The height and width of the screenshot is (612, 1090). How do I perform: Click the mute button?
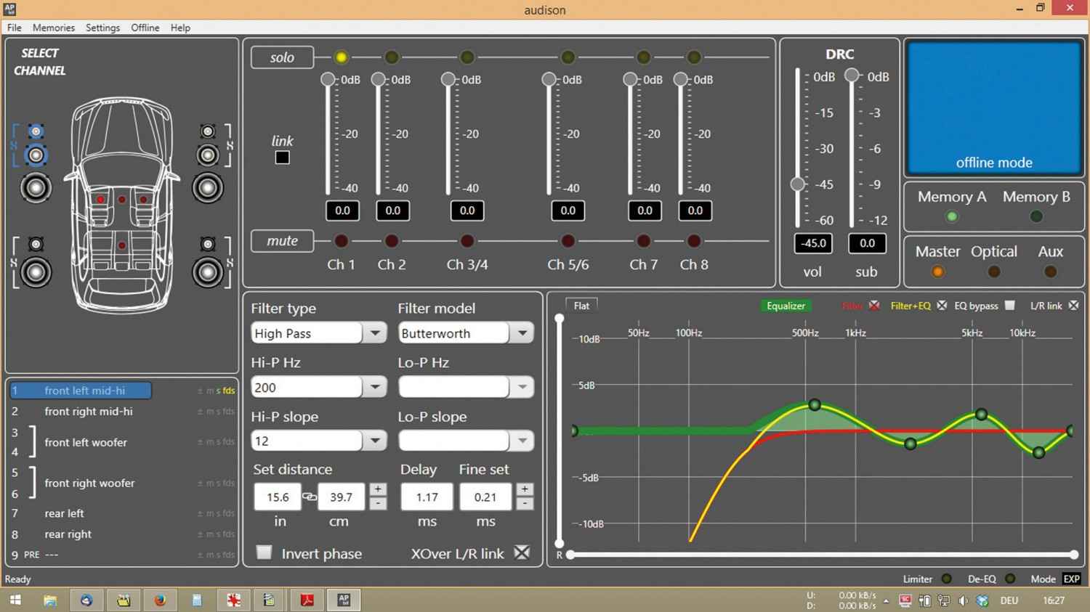(282, 241)
